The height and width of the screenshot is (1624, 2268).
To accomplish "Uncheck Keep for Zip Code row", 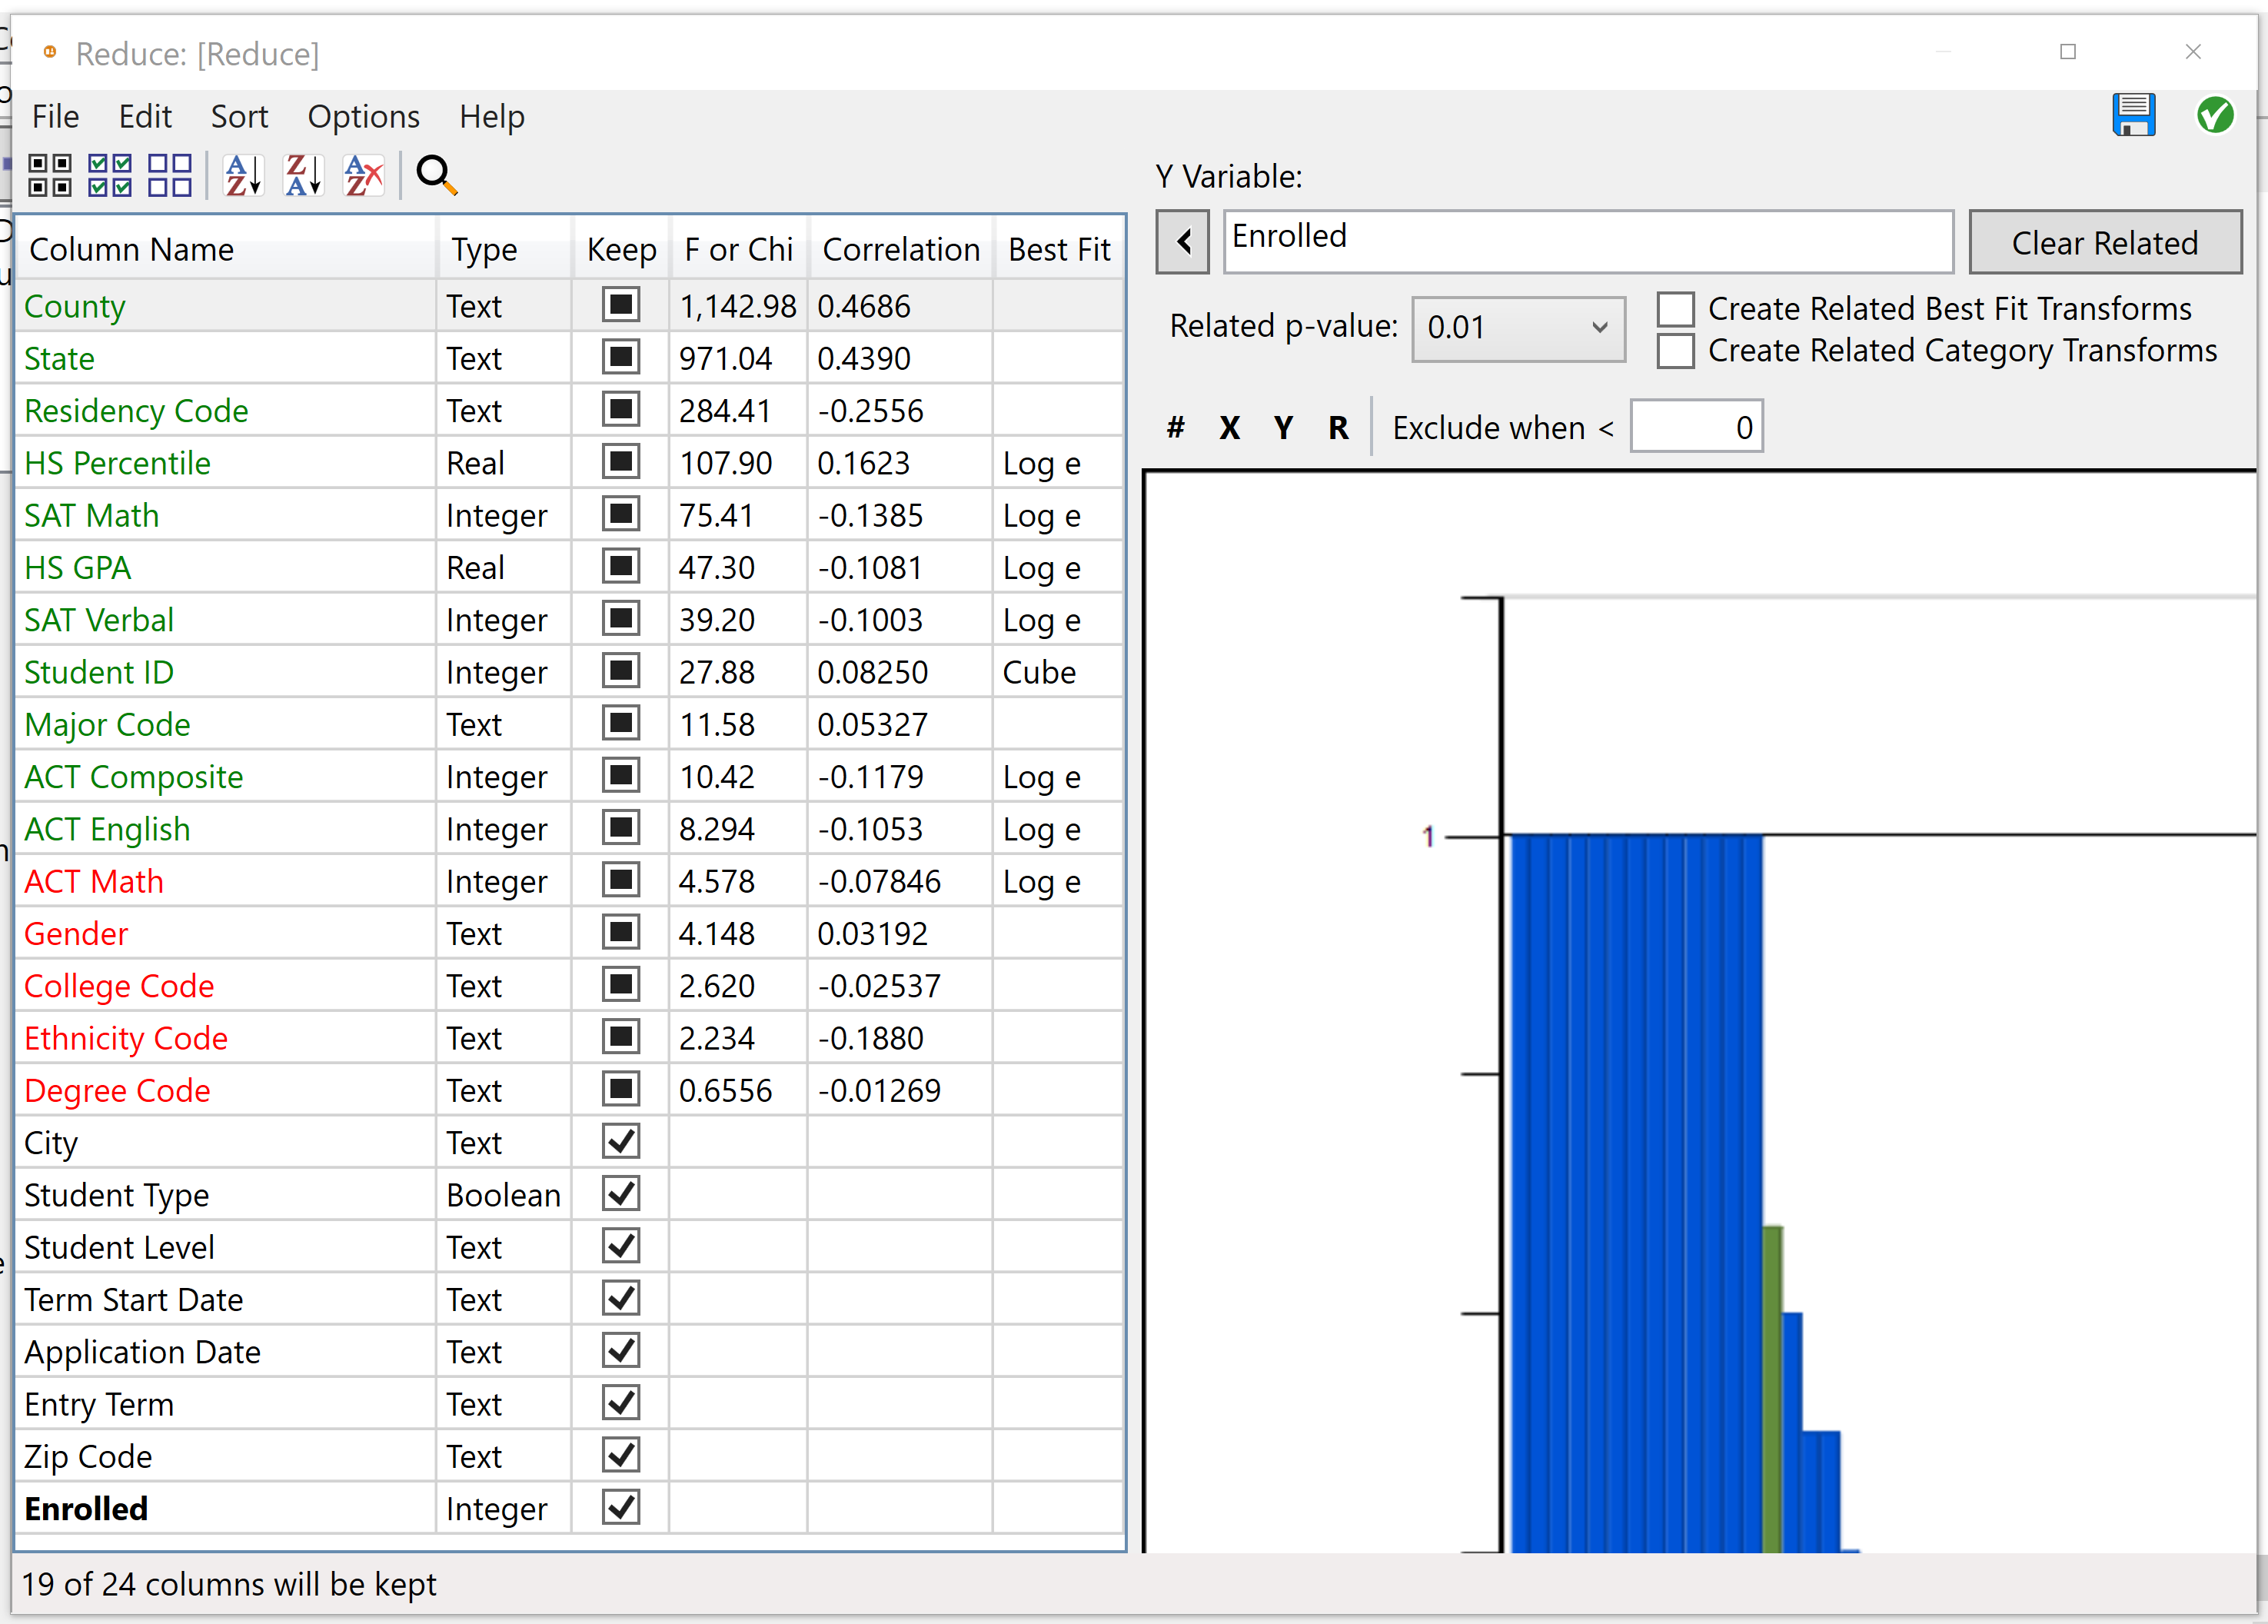I will 620,1455.
